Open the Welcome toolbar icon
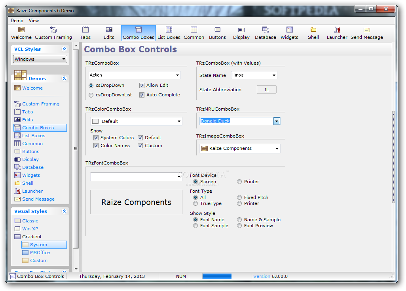 click(x=21, y=30)
